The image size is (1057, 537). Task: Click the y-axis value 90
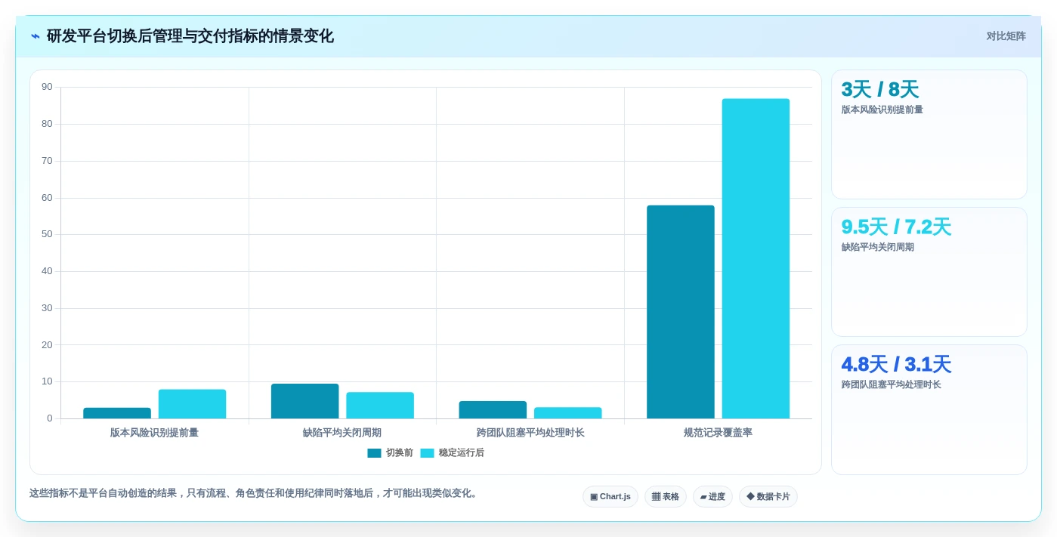pyautogui.click(x=47, y=87)
